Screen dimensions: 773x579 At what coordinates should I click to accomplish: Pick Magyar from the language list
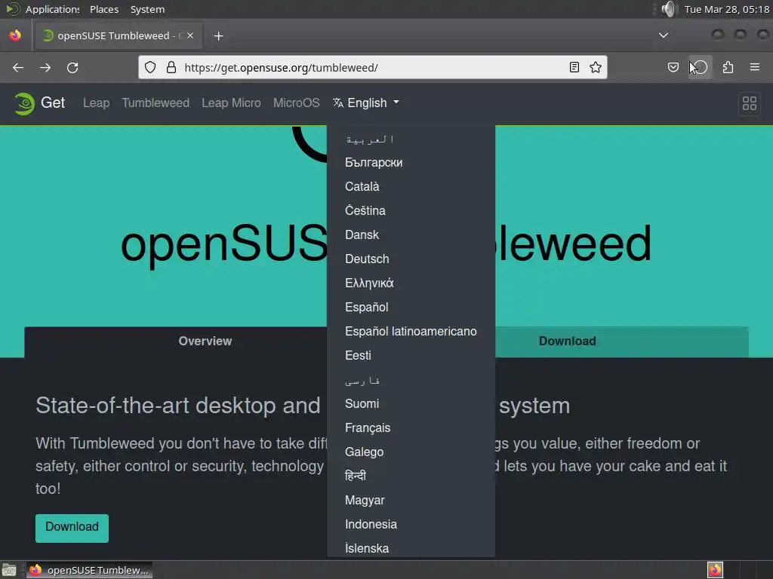[411, 501]
